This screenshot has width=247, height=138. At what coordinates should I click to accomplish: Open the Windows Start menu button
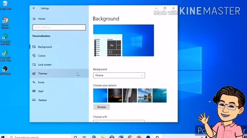[3, 137]
